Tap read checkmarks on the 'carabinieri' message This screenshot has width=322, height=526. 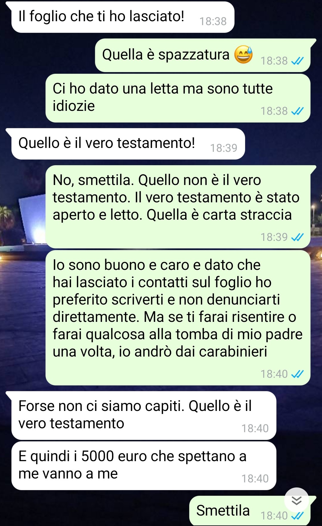coord(297,374)
